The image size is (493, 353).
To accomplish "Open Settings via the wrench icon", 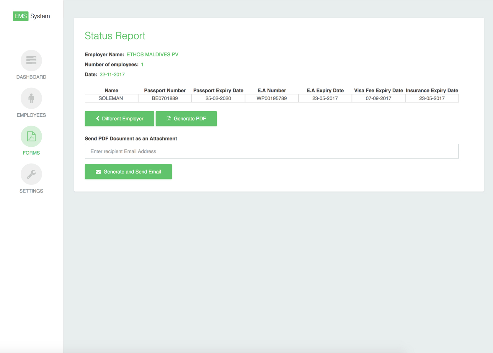I will tap(31, 174).
